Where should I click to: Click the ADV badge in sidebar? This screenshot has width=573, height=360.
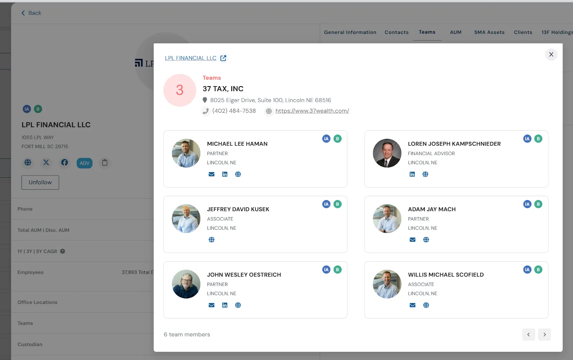tap(85, 163)
